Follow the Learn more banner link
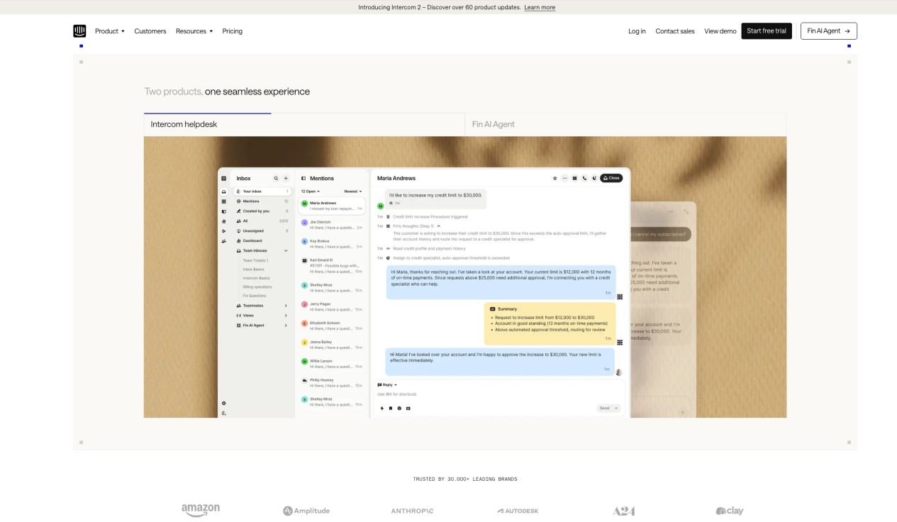897x522 pixels. coord(540,7)
